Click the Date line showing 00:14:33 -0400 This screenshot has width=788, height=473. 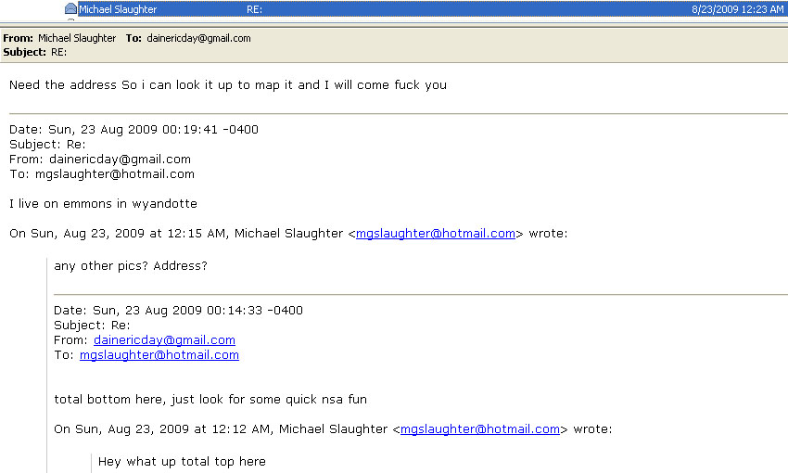click(x=178, y=311)
